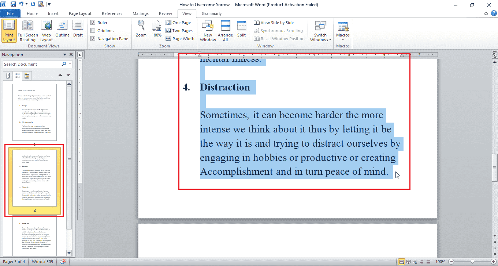Click Words: 305 in status bar

click(x=42, y=262)
